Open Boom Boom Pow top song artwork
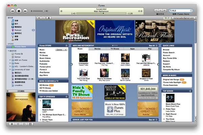Viewport: 203px width, 135px height. click(170, 98)
